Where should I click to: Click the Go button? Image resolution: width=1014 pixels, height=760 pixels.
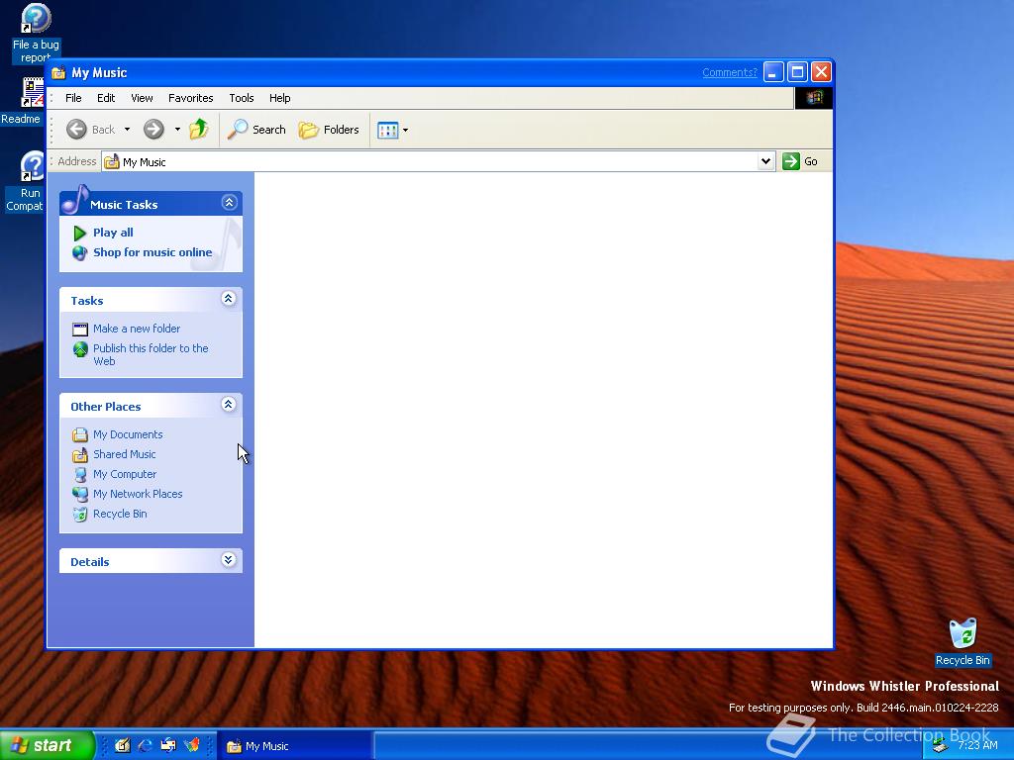click(800, 161)
